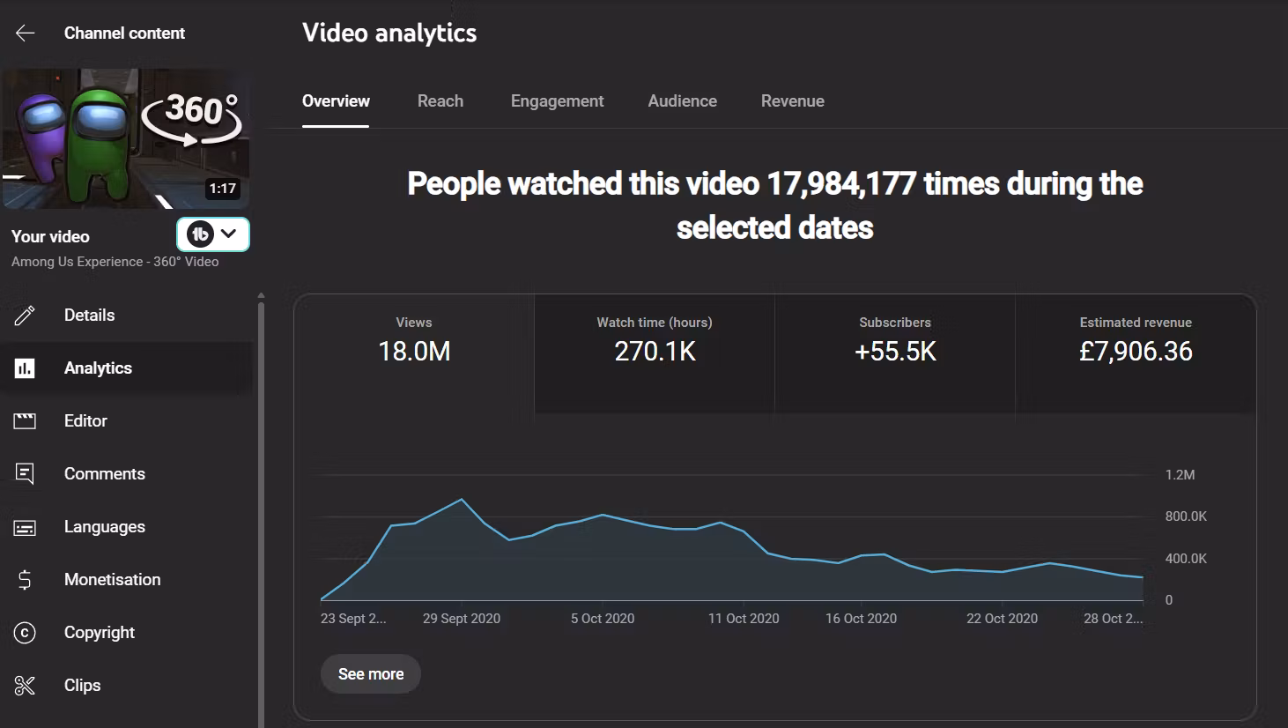Select the Analytics bar chart icon
1288x728 pixels.
point(25,368)
